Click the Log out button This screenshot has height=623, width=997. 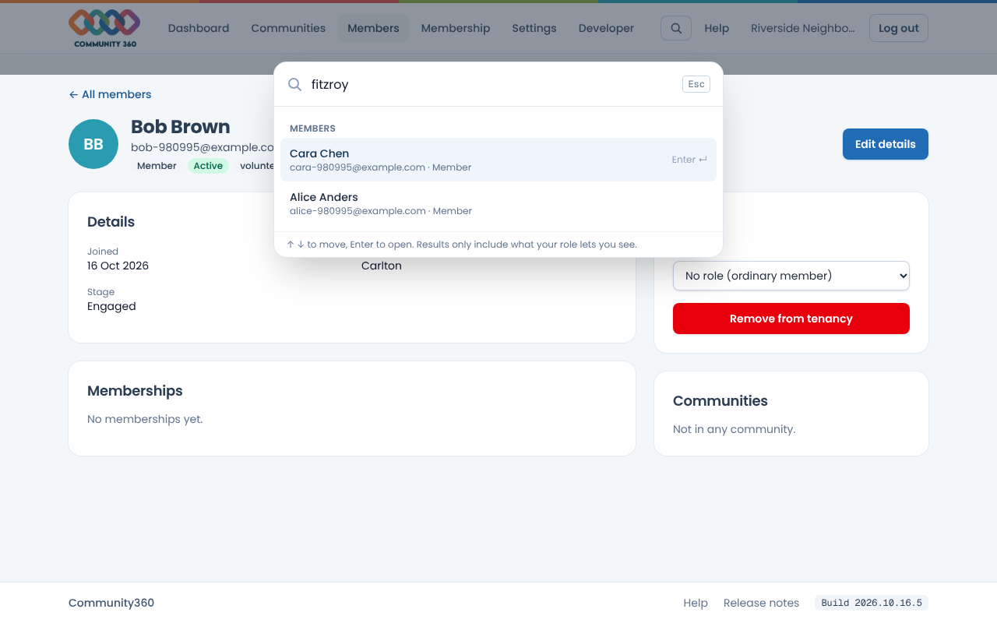899,28
